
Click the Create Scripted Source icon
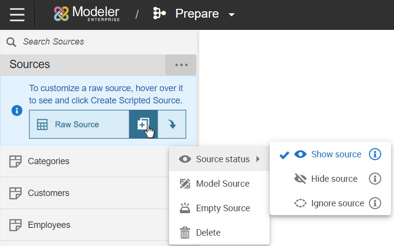[143, 124]
